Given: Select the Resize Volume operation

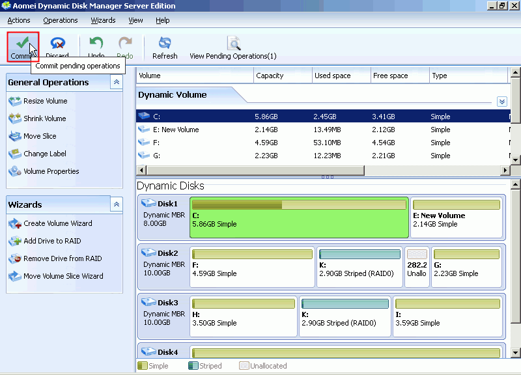Looking at the screenshot, I should pos(45,101).
